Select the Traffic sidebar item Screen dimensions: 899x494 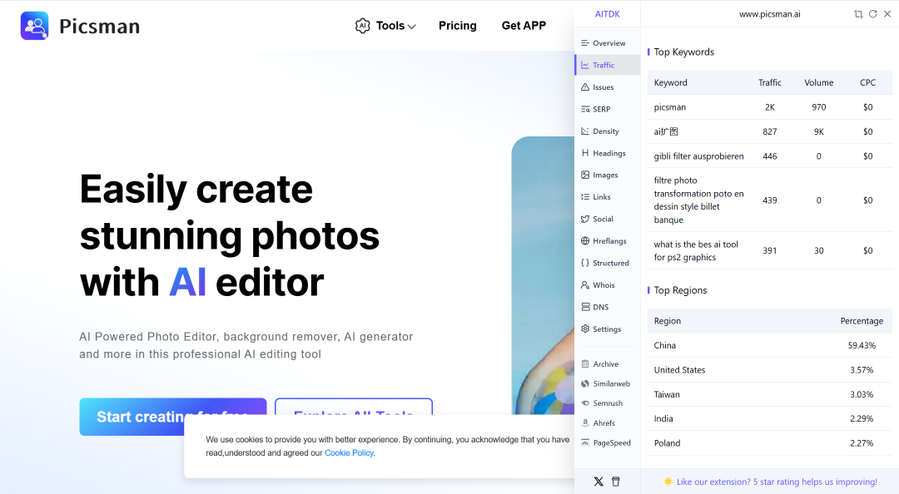point(607,65)
